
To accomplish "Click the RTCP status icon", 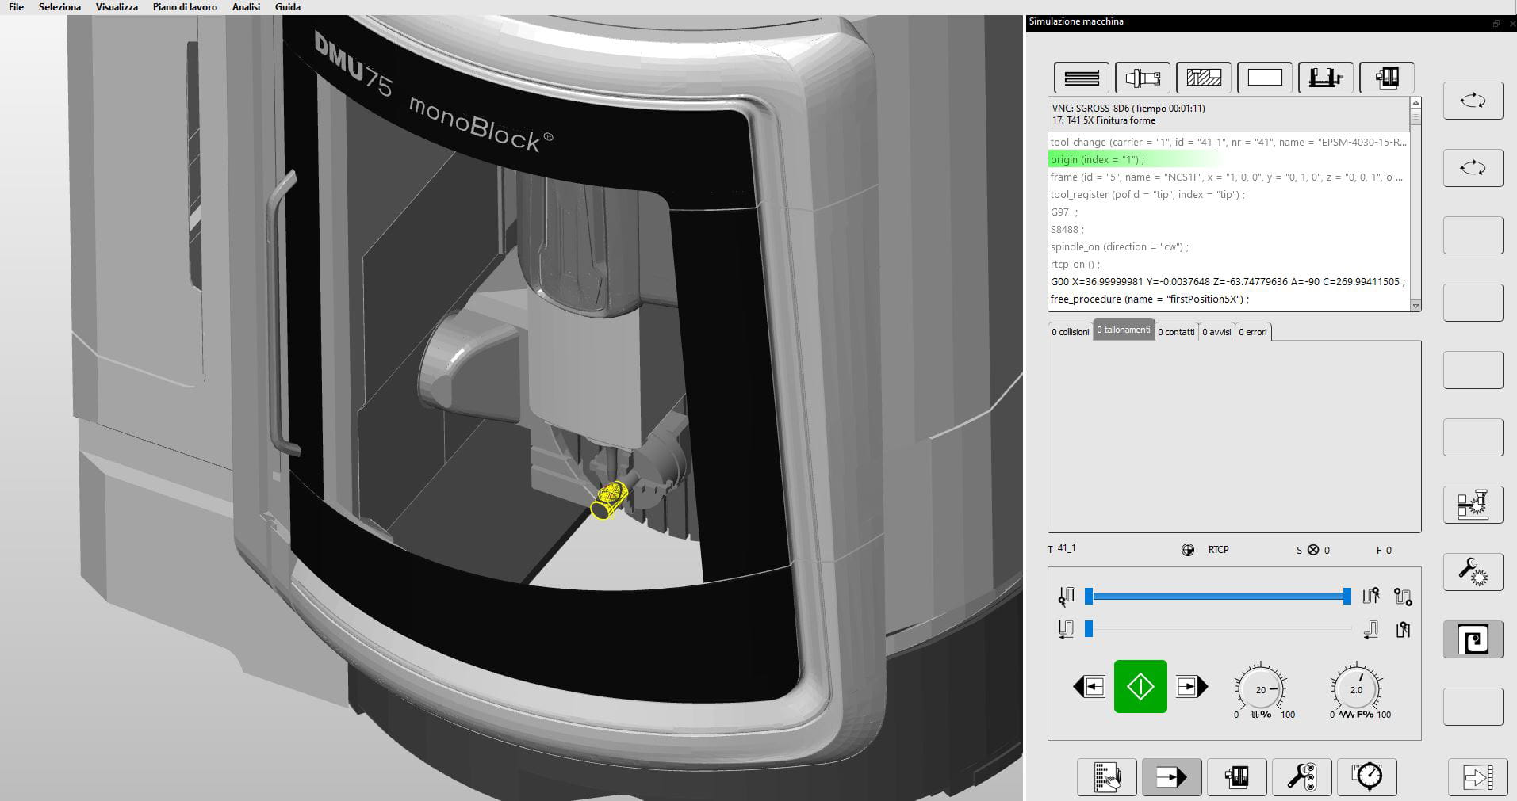I will 1187,550.
